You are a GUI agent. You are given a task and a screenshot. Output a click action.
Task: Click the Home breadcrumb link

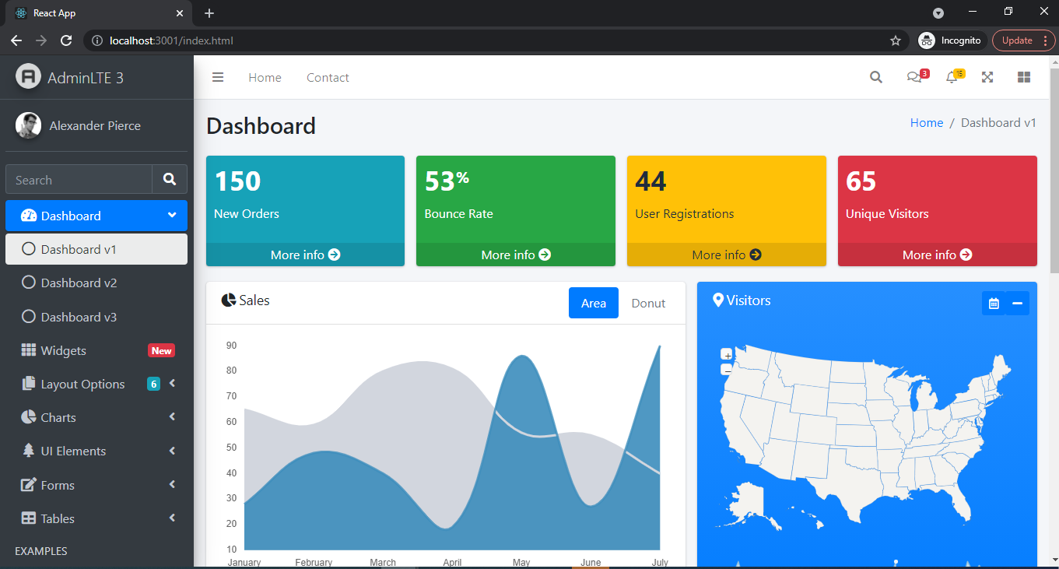pyautogui.click(x=926, y=123)
